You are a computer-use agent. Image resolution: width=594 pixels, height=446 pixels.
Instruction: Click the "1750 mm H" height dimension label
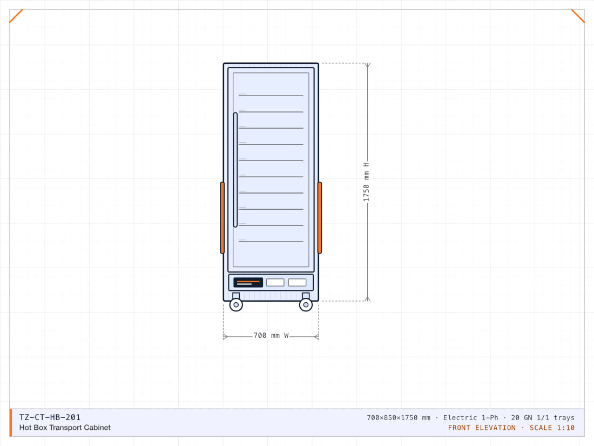[x=366, y=182]
